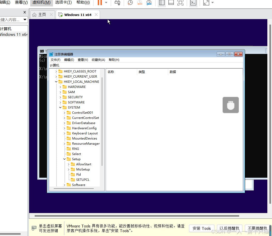Click the 类型 column header
Image resolution: width=272 pixels, height=236 pixels.
pyautogui.click(x=152, y=72)
